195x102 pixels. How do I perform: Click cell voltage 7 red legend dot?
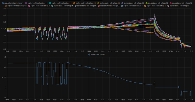pos(99,6)
